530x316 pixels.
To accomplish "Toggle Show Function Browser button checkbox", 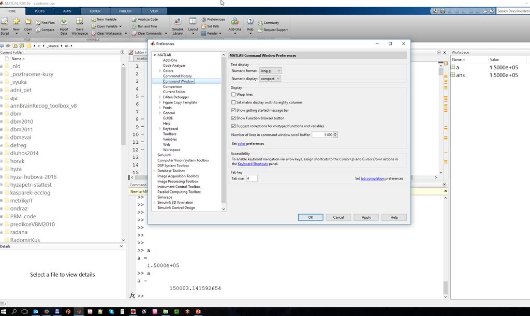I will [233, 118].
